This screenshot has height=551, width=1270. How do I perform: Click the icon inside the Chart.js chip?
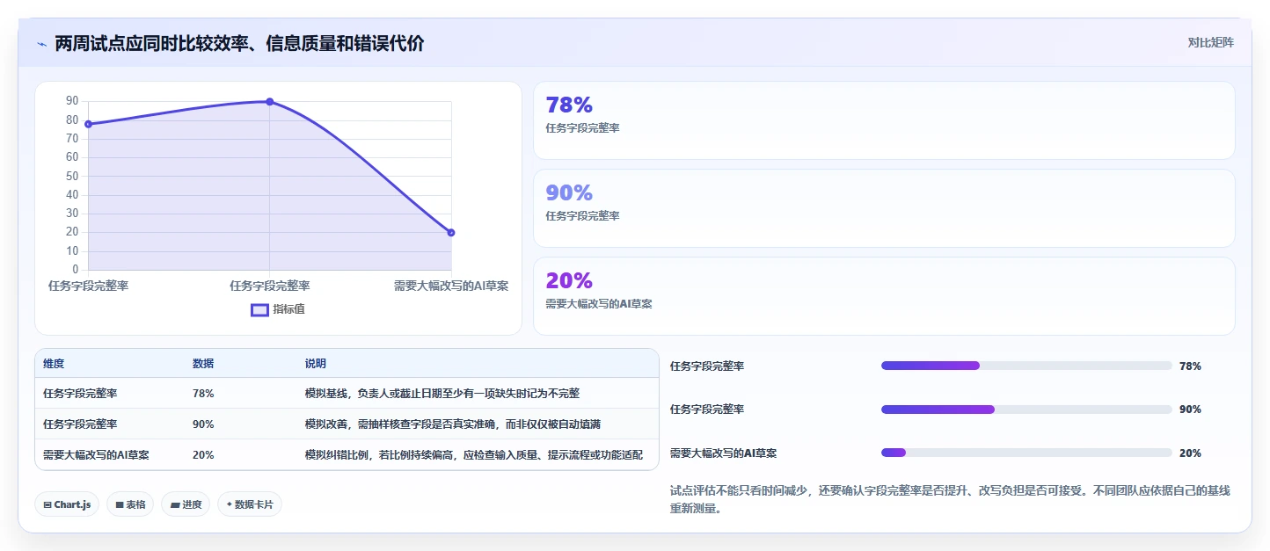(x=47, y=504)
